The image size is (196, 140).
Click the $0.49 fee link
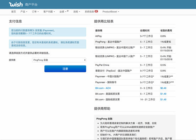[163, 88]
